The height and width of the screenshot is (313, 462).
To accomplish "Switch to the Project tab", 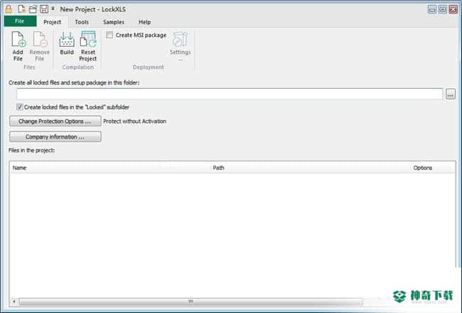I will click(x=52, y=22).
